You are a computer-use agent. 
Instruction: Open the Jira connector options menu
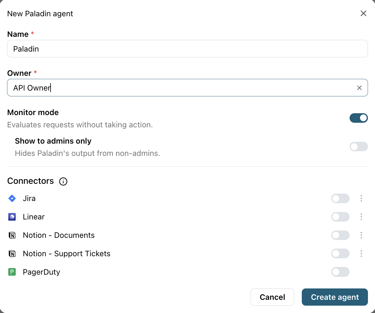pos(361,199)
